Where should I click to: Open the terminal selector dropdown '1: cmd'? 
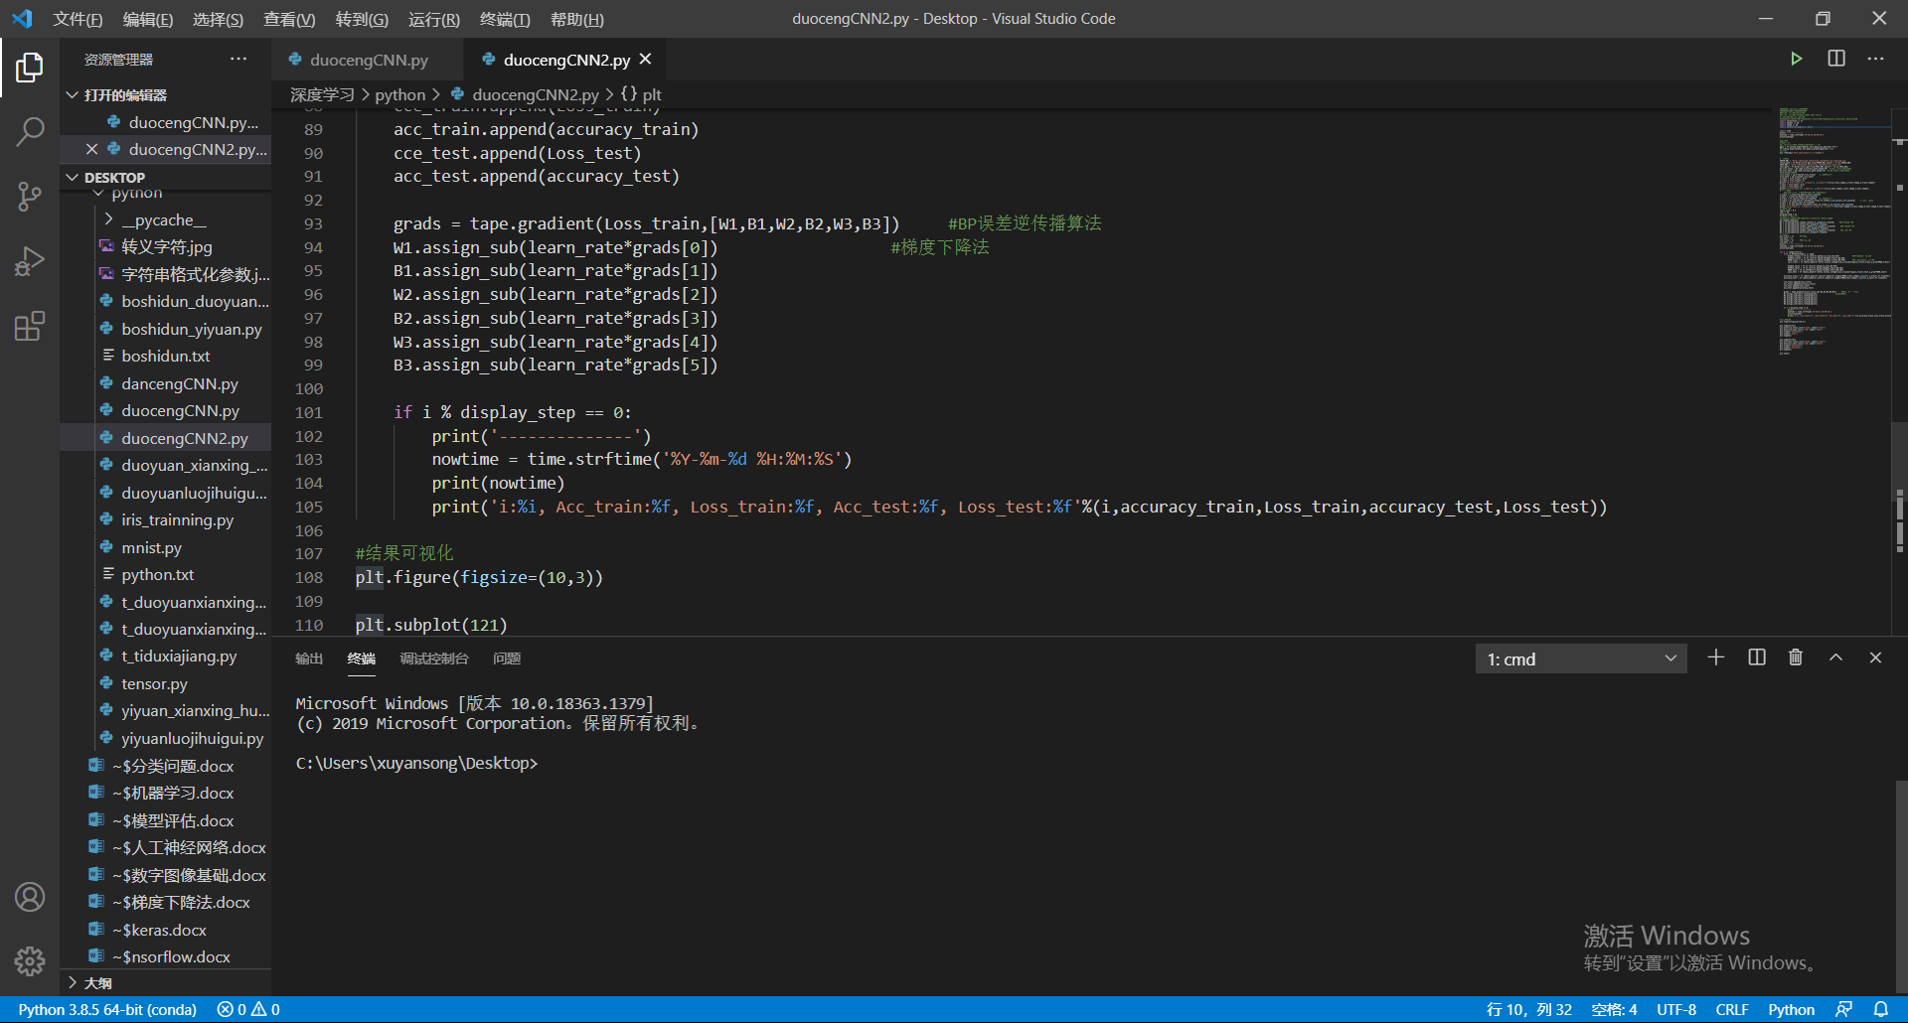(1581, 658)
